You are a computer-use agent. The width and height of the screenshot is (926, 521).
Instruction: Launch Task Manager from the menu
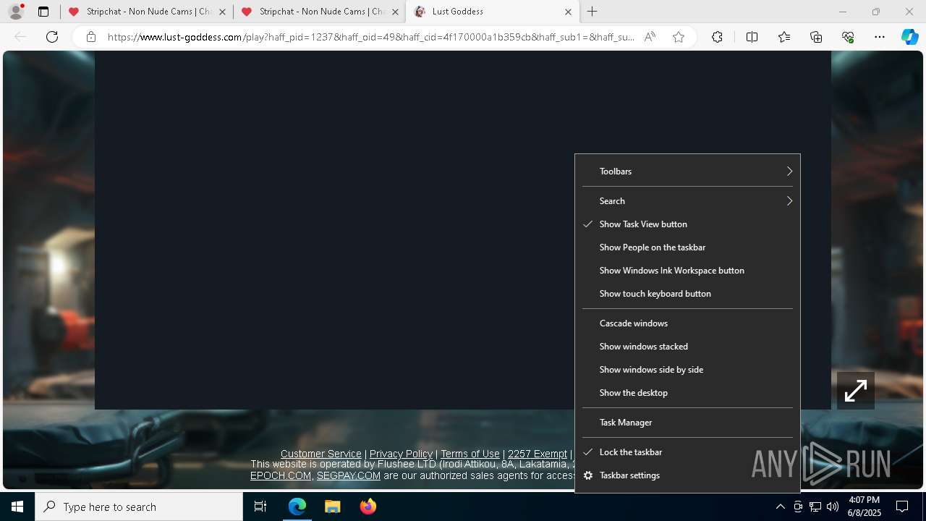[x=687, y=423]
